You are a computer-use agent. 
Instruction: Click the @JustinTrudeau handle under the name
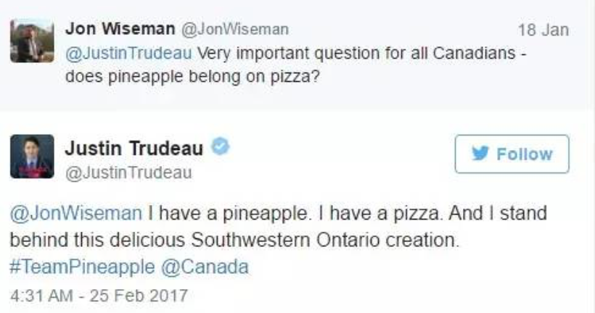pos(128,172)
